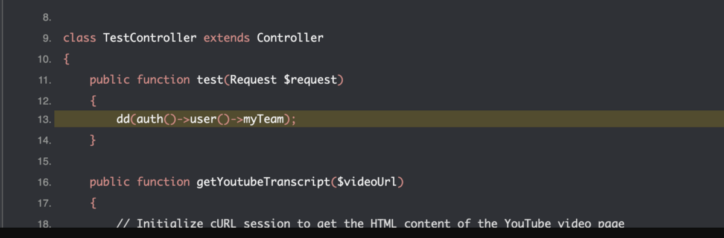Click the opening brace on line 10
Screen dimensions: 724x238
click(x=66, y=58)
